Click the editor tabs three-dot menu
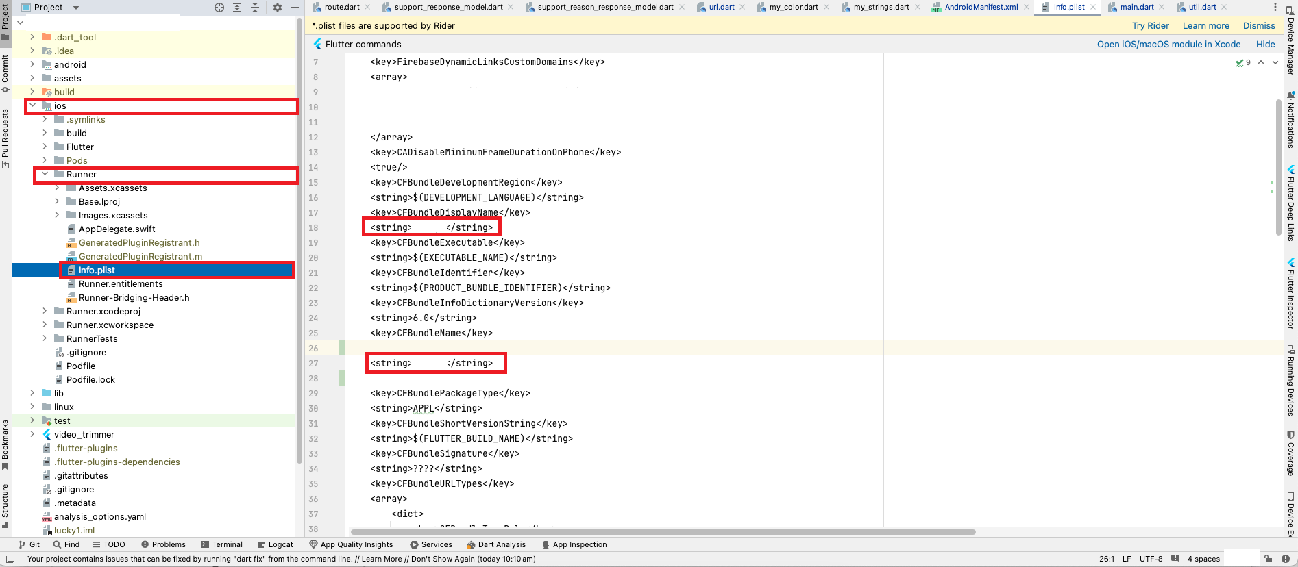 (1275, 7)
